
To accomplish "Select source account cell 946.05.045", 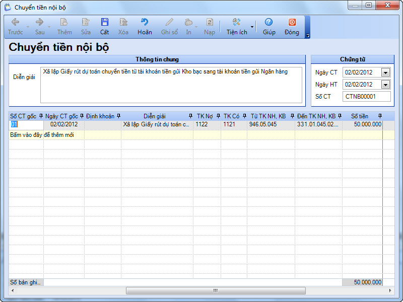I will coord(271,124).
